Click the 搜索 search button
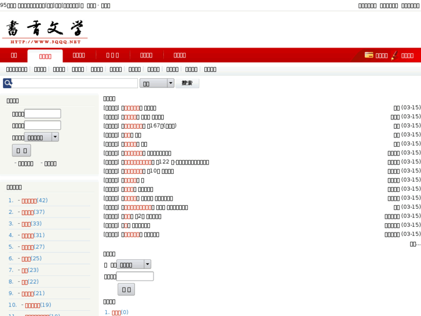Image resolution: width=421 pixels, height=316 pixels. (x=187, y=83)
